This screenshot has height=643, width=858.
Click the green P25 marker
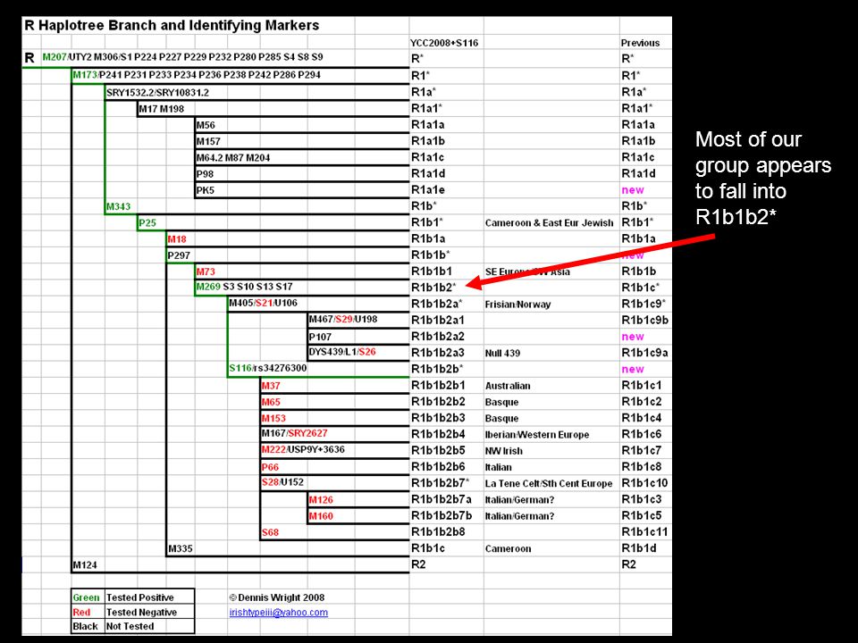click(147, 223)
